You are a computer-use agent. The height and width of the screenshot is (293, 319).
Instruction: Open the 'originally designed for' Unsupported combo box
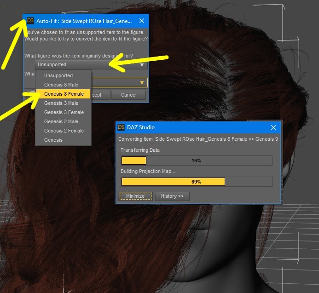(x=91, y=65)
